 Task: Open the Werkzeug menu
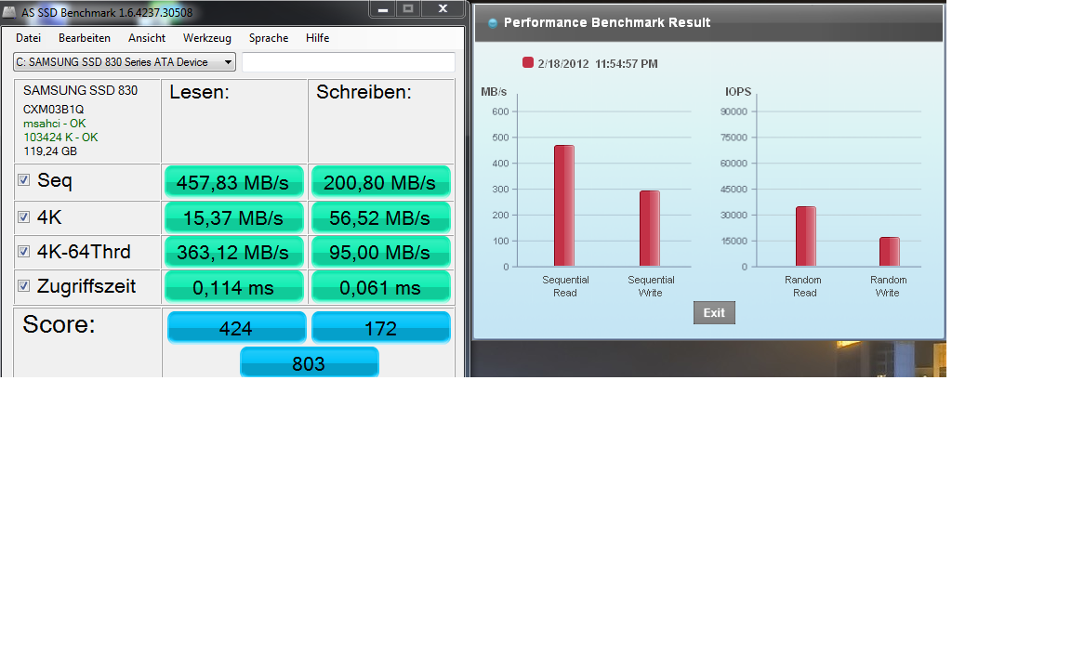tap(207, 38)
